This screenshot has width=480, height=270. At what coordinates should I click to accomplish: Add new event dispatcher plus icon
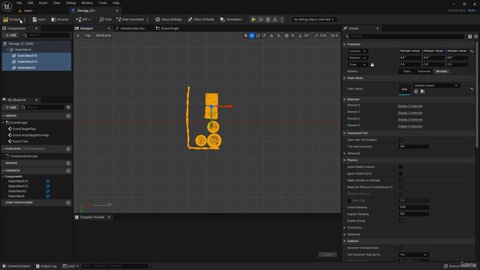68,202
